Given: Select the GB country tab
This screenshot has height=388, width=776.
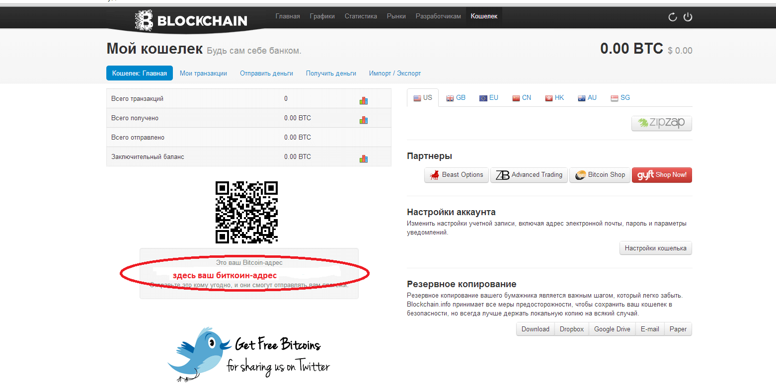Looking at the screenshot, I should tap(456, 98).
